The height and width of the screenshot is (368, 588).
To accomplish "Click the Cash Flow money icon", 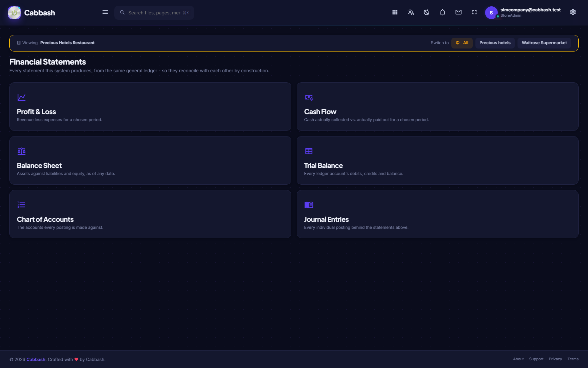I will [x=309, y=97].
